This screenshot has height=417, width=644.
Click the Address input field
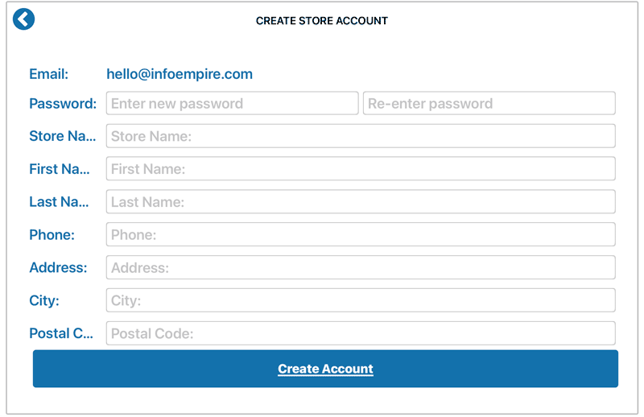(361, 267)
